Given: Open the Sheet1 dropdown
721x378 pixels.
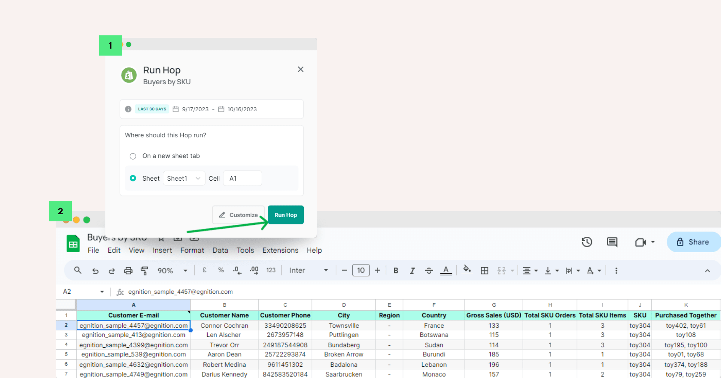Looking at the screenshot, I should [x=184, y=178].
